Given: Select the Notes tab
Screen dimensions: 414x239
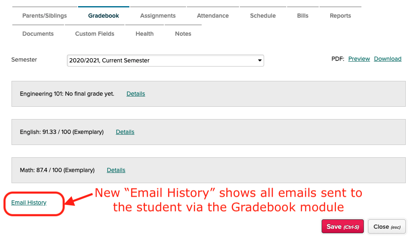Looking at the screenshot, I should tap(183, 34).
